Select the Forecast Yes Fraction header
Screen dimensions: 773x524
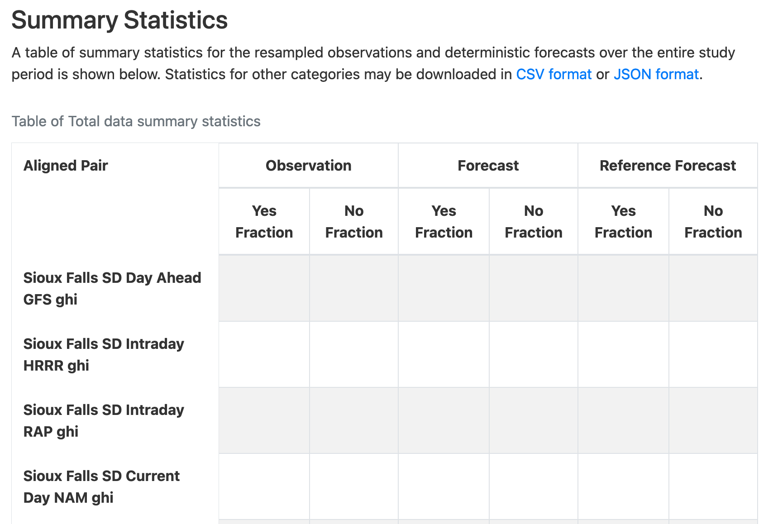point(444,221)
